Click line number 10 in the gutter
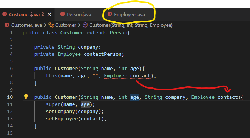 (x=10, y=97)
